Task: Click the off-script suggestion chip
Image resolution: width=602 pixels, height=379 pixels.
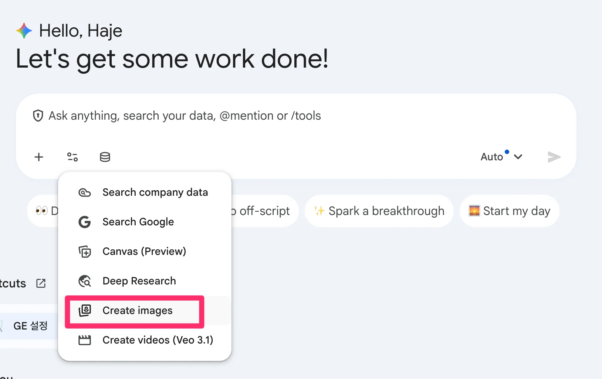Action: 264,211
